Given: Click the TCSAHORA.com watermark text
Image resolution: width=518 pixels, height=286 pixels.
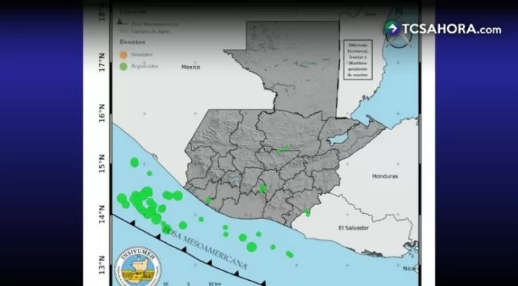Looking at the screenshot, I should click(x=451, y=30).
